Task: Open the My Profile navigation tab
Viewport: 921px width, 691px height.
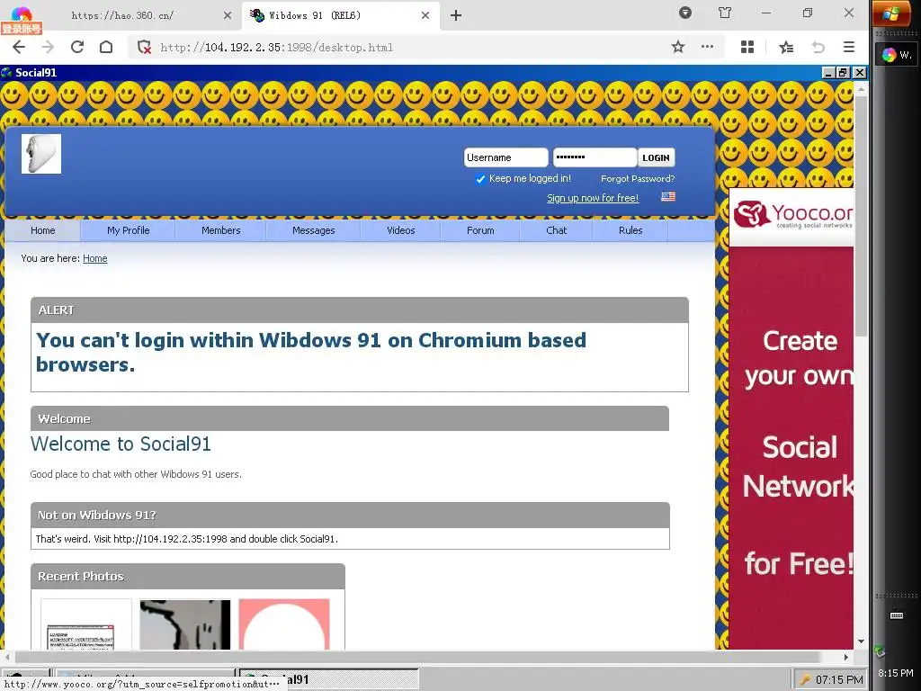Action: [x=128, y=230]
